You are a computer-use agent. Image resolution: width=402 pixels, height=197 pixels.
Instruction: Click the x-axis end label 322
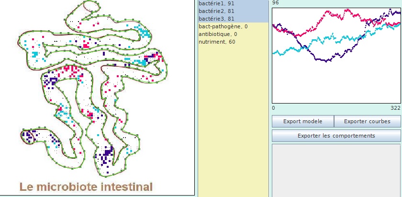[x=395, y=108]
